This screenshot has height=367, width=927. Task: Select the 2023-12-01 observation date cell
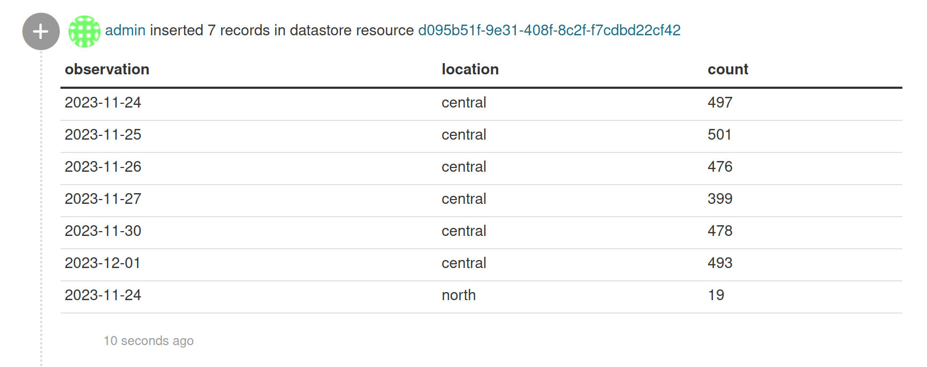[x=103, y=263]
